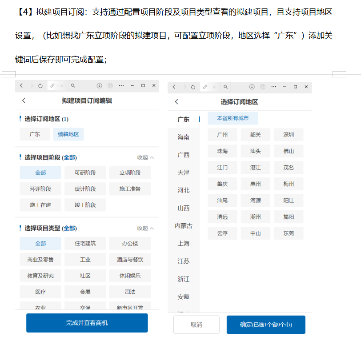361x341 pixels.
Task: Open the more options menu in the left window
Action: [121, 86]
